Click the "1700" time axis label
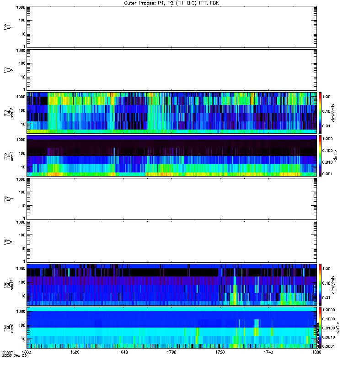The height and width of the screenshot is (365, 343). 171,352
